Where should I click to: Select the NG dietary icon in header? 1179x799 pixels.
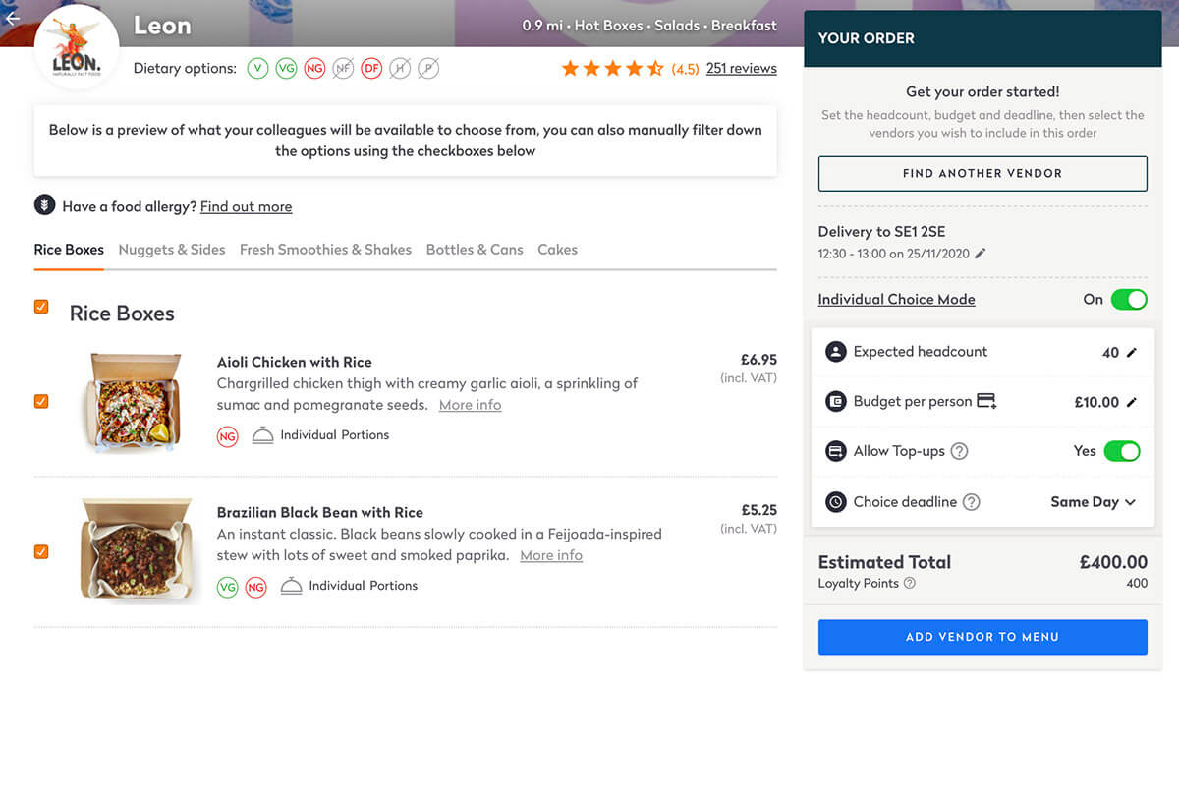tap(314, 69)
